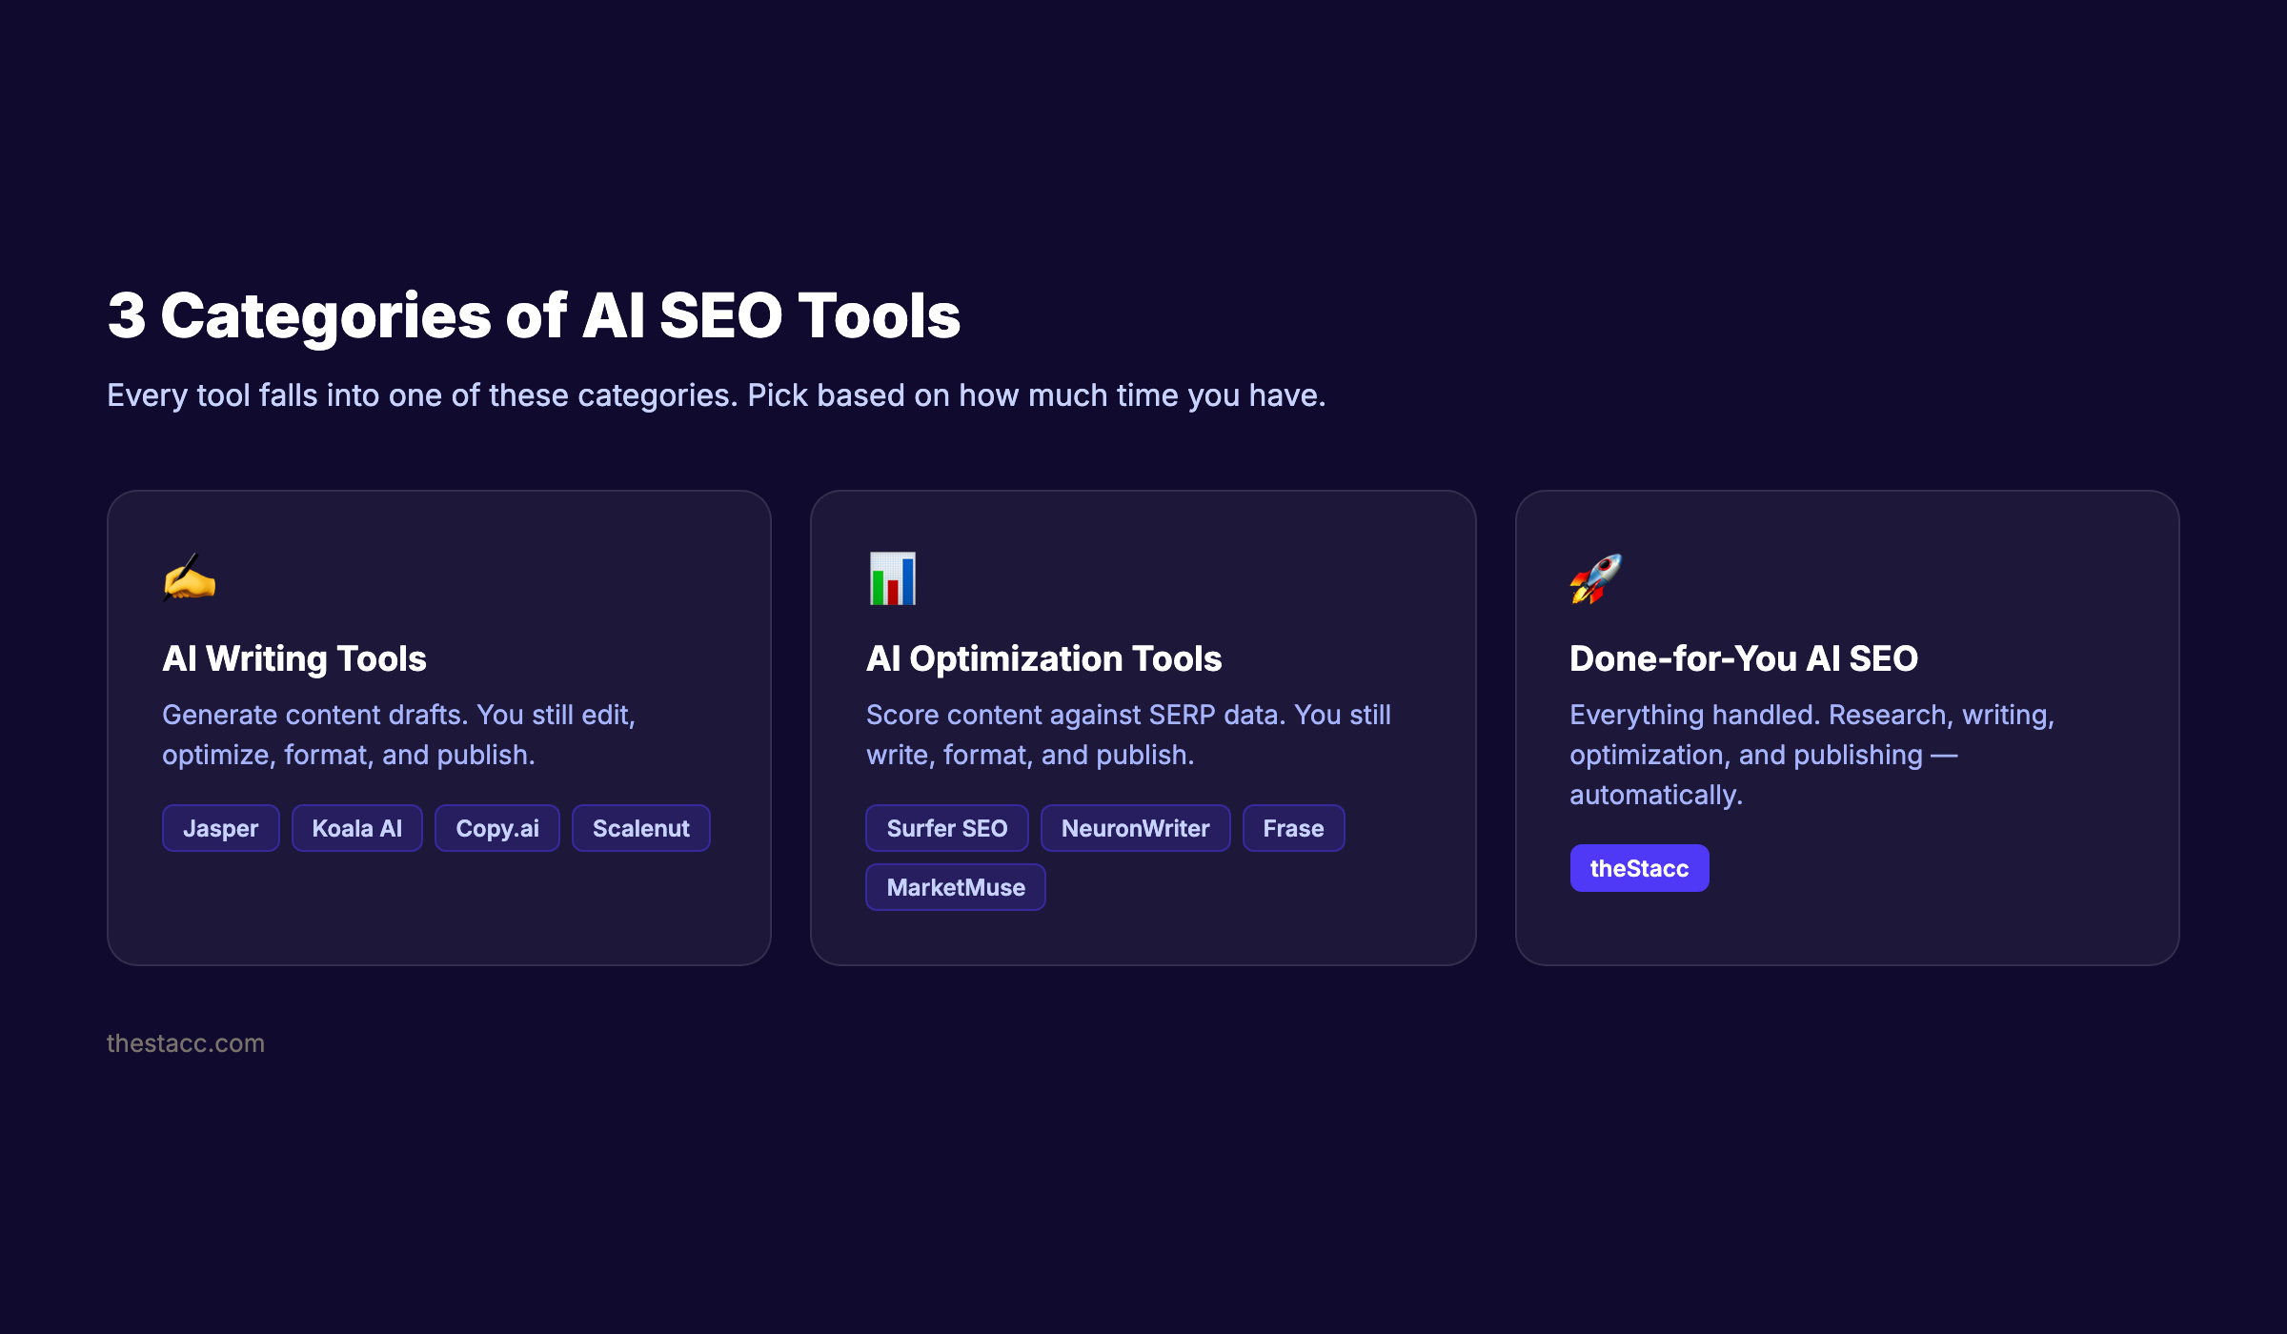Screen dimensions: 2287x1334
Task: Click the subtitle text about picking based on time
Action: 716,394
